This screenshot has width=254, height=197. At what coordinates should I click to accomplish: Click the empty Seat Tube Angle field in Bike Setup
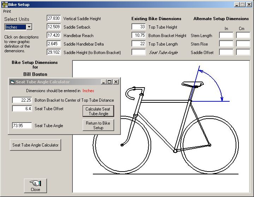pyautogui.click(x=138, y=52)
